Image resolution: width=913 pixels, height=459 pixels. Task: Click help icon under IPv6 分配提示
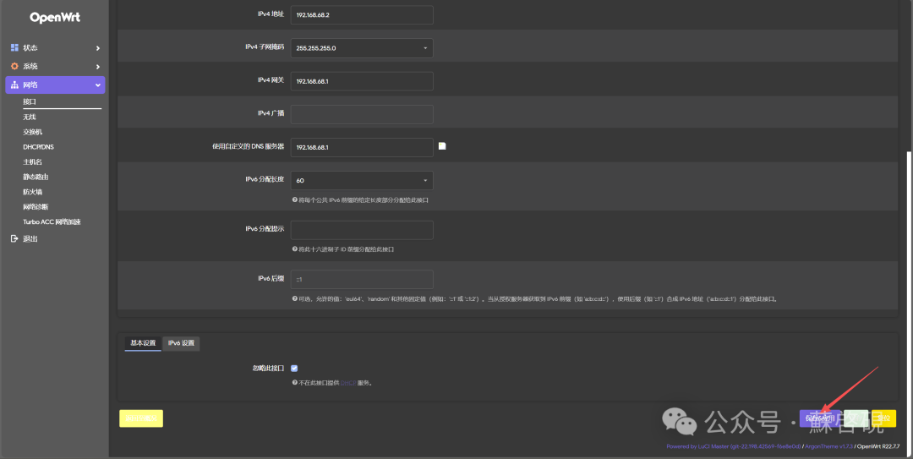(x=295, y=249)
